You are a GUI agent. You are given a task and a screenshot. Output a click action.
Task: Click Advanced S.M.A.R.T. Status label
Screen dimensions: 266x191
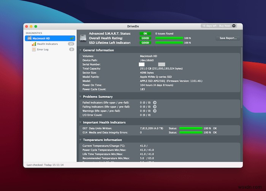click(110, 33)
